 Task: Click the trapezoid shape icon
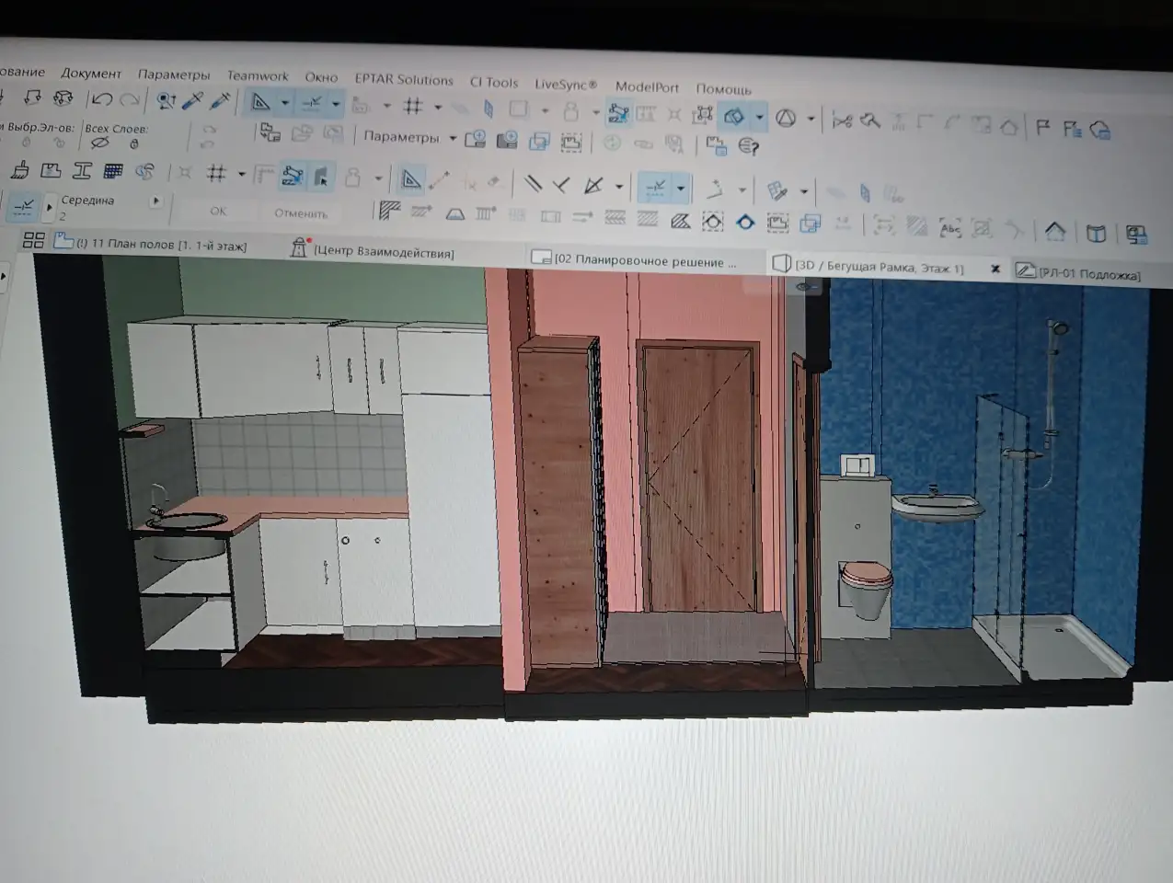(454, 214)
